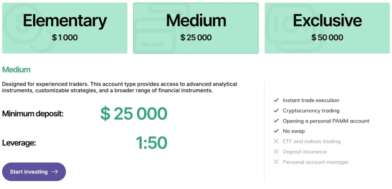Click checkmark icon beside Instant trade execution

click(x=276, y=100)
